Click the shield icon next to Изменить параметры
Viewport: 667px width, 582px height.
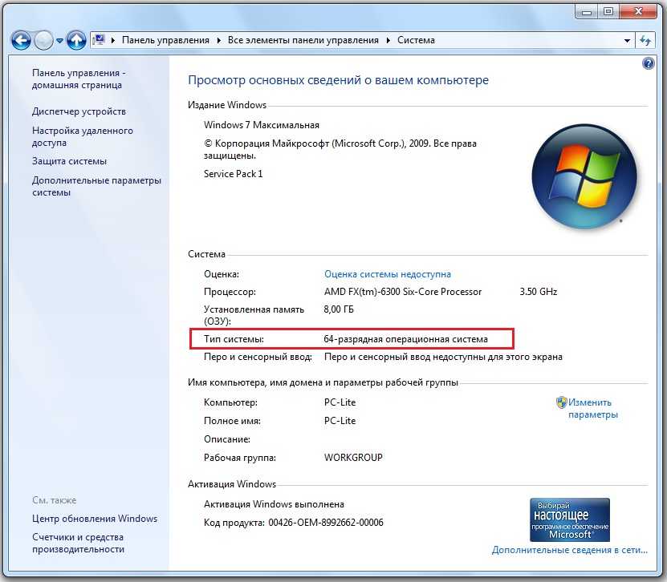[562, 402]
